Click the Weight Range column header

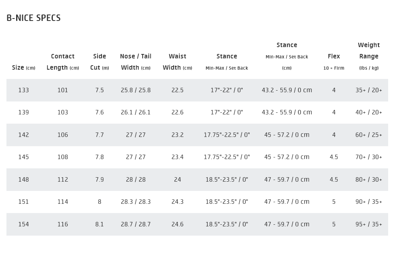click(x=369, y=56)
